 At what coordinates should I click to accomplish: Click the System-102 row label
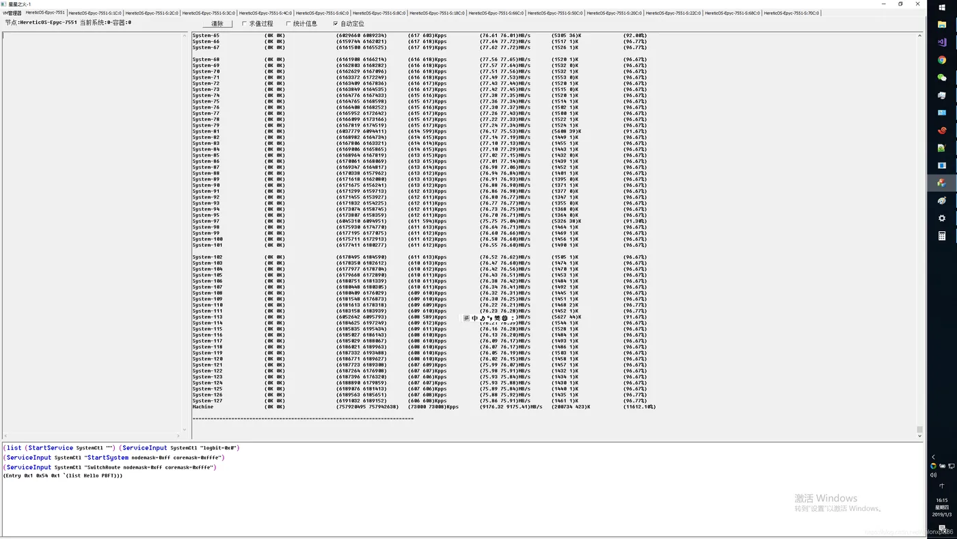tap(207, 257)
